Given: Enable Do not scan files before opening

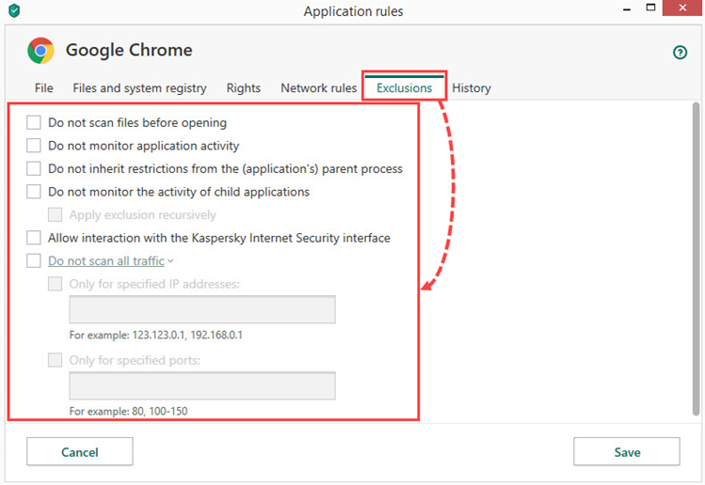Looking at the screenshot, I should pos(34,122).
